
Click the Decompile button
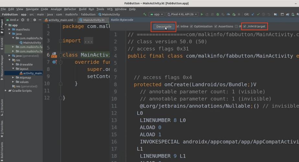pyautogui.click(x=163, y=27)
